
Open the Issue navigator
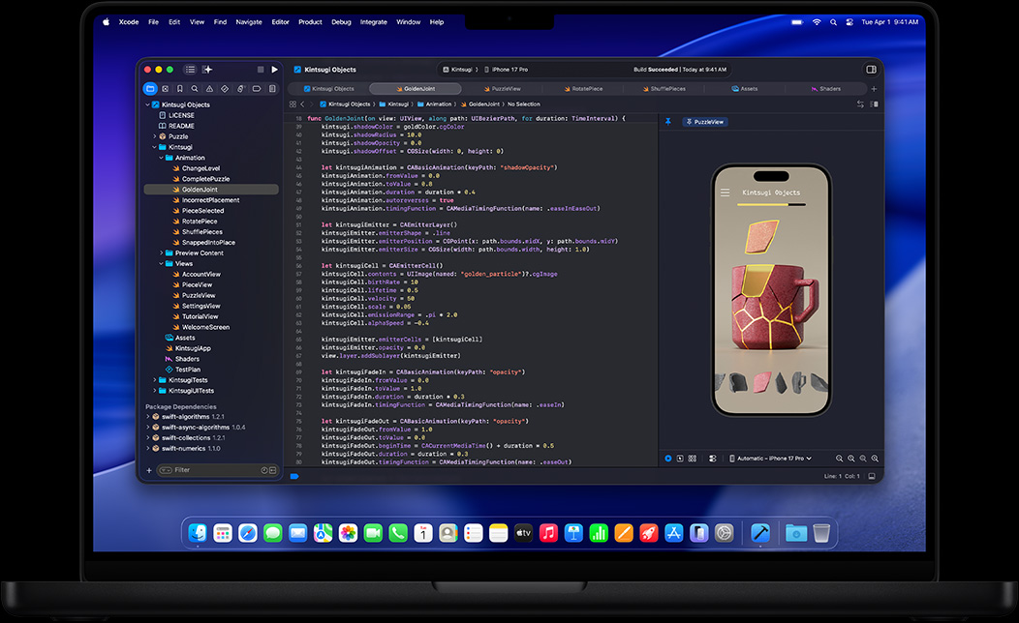(210, 88)
